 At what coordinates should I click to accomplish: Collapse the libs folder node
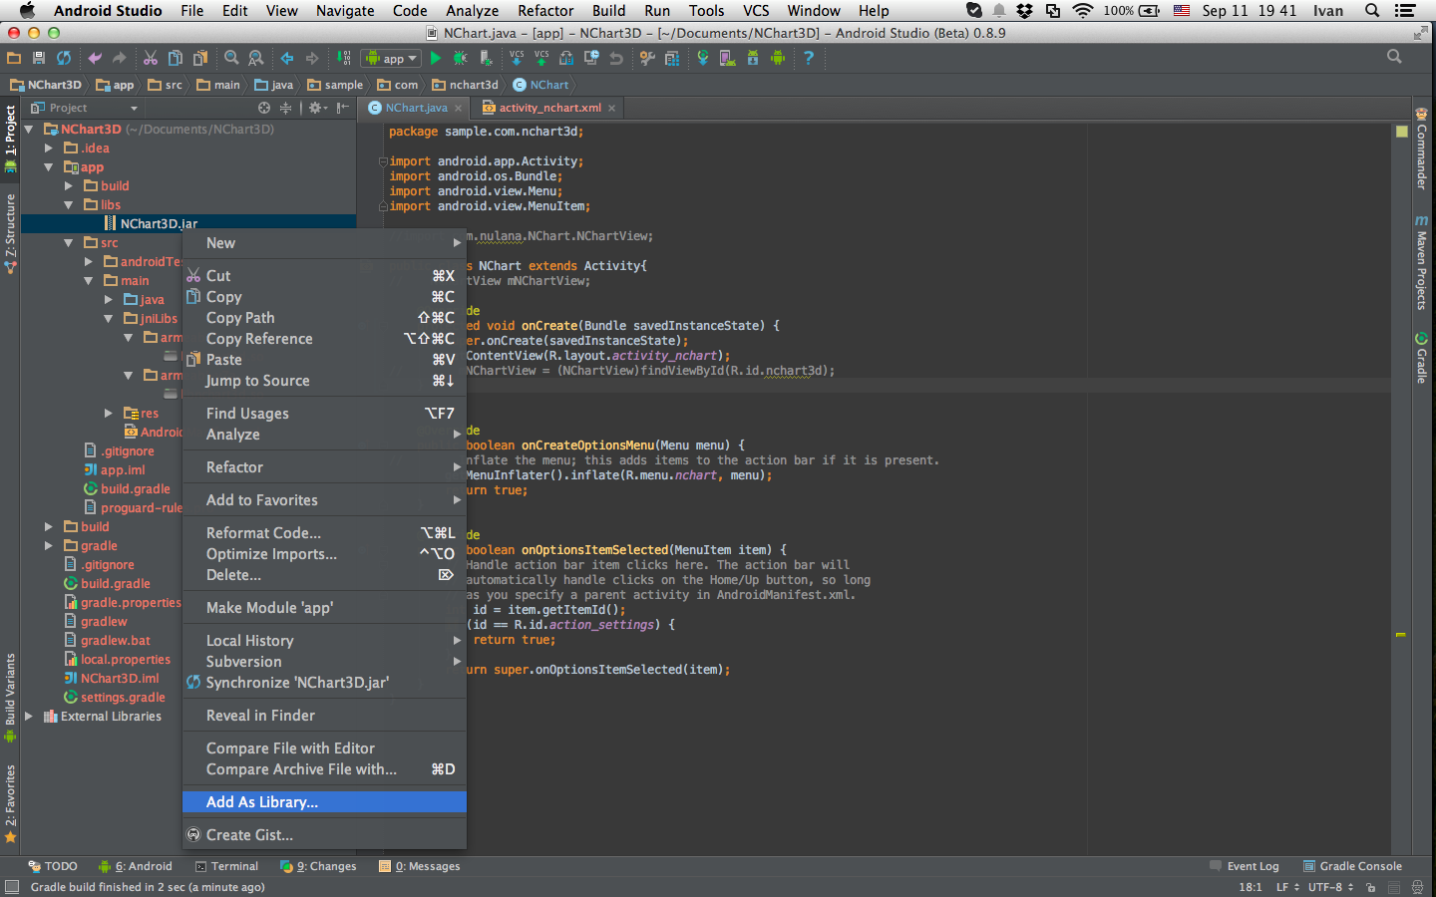(69, 205)
